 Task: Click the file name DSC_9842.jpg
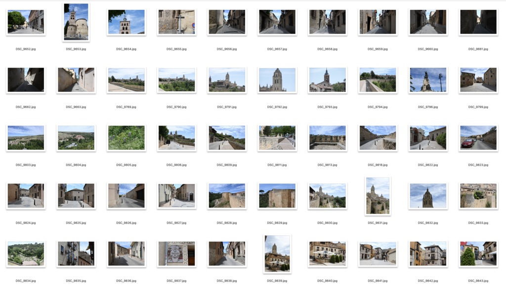(428, 281)
